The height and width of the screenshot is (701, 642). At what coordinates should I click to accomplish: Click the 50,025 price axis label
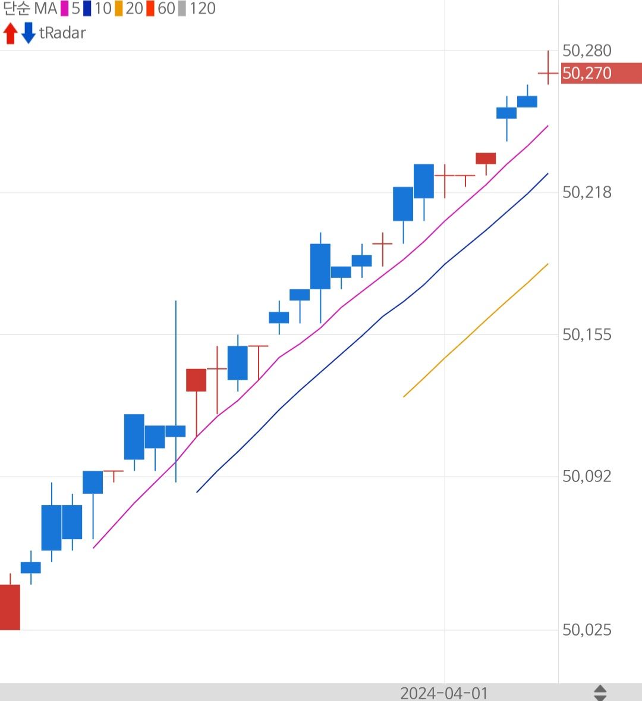coord(587,630)
